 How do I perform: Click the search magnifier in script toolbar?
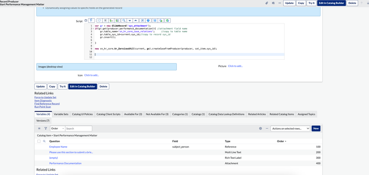(x=124, y=21)
